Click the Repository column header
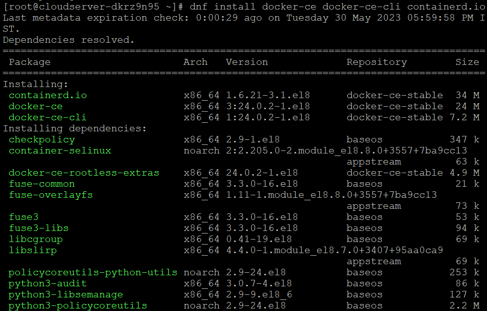Image resolution: width=487 pixels, height=311 pixels. click(x=377, y=62)
